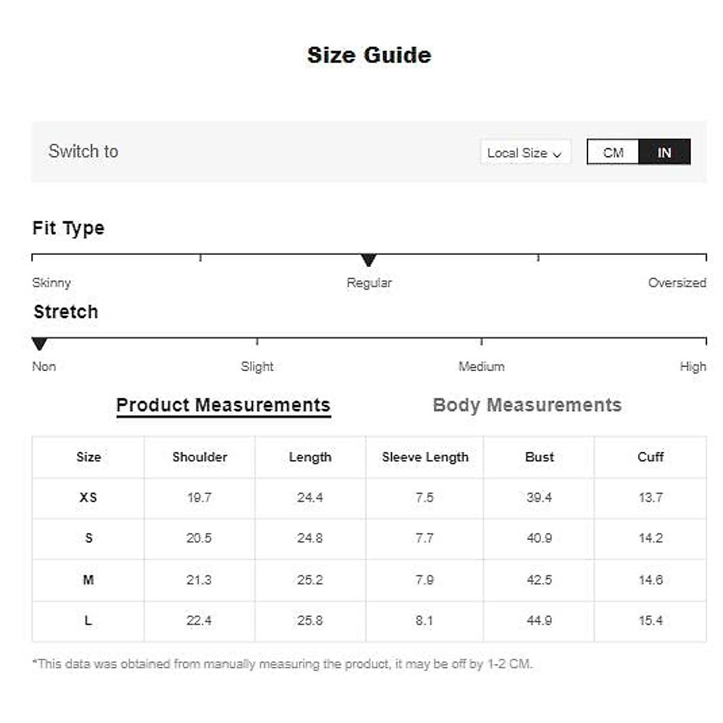Click the Skinny fit label
This screenshot has height=723, width=723.
point(51,283)
